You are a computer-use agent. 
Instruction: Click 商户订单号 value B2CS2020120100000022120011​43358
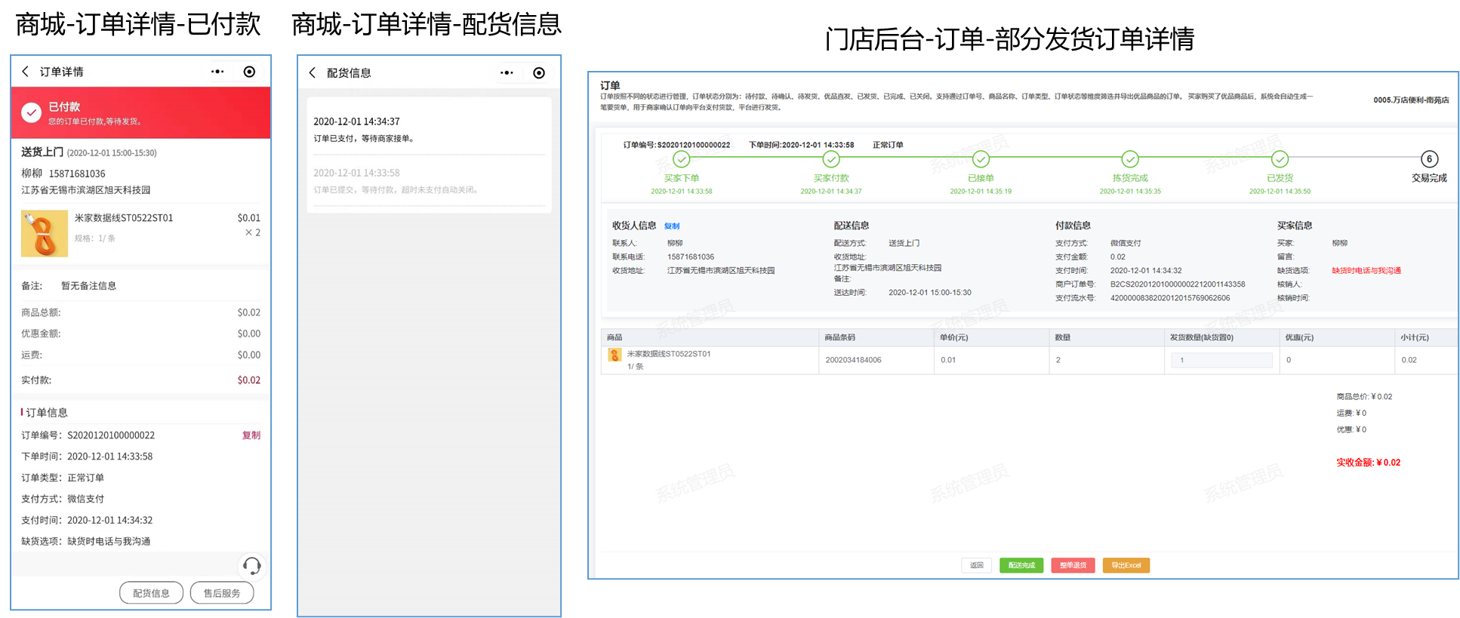pos(1178,284)
